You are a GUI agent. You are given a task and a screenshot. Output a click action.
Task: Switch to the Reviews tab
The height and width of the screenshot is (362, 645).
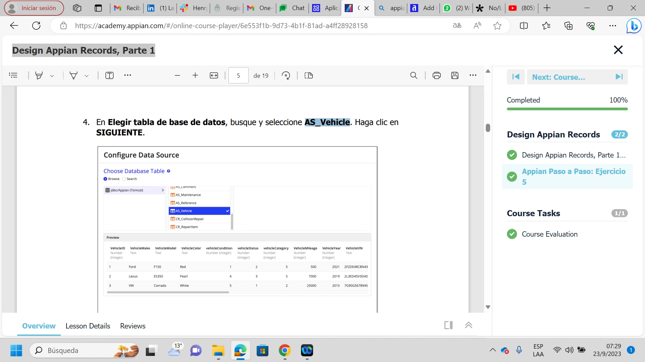point(133,326)
